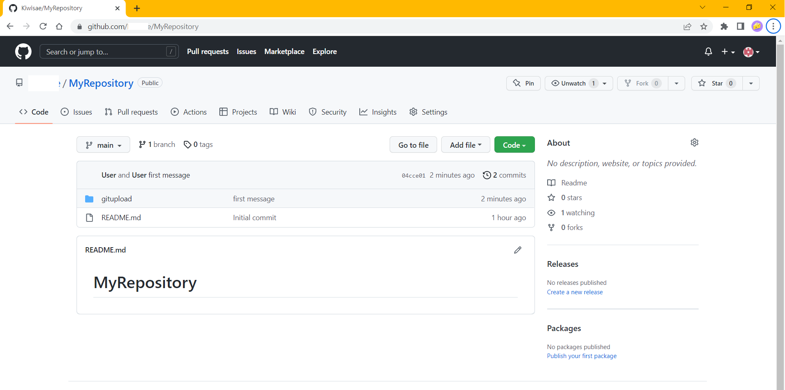Screen dimensions: 785x390
Task: Click MyRepository repository name link
Action: pyautogui.click(x=101, y=83)
